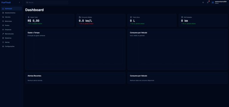Click the empty Gasto x Tempo chart area
Viewport: 229px width, 107px height.
78,52
